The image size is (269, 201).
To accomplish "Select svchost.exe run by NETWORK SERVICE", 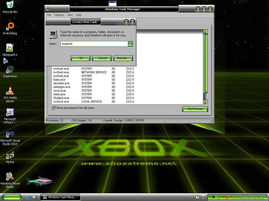I will click(94, 72).
